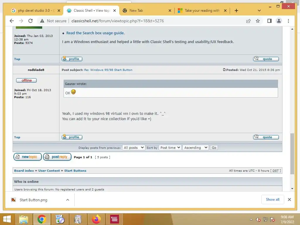Open the Start Buttons breadcrumb link
Image resolution: width=300 pixels, height=225 pixels.
pos(75,171)
